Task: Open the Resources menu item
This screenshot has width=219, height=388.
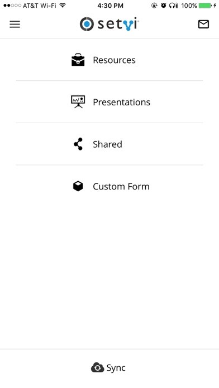Action: [x=109, y=60]
